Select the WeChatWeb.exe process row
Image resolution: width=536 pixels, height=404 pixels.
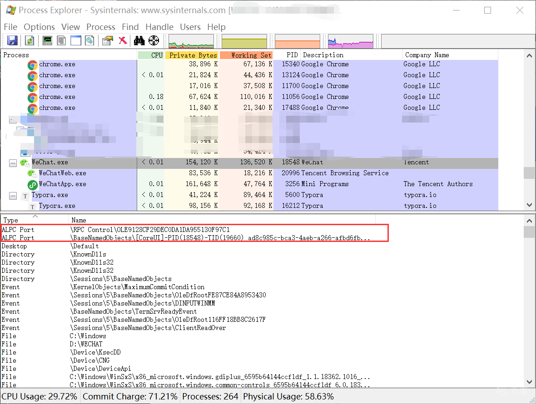click(x=249, y=173)
